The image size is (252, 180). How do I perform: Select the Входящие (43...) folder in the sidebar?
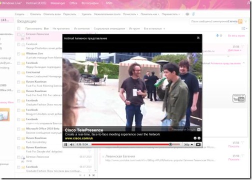pyautogui.click(x=6, y=20)
